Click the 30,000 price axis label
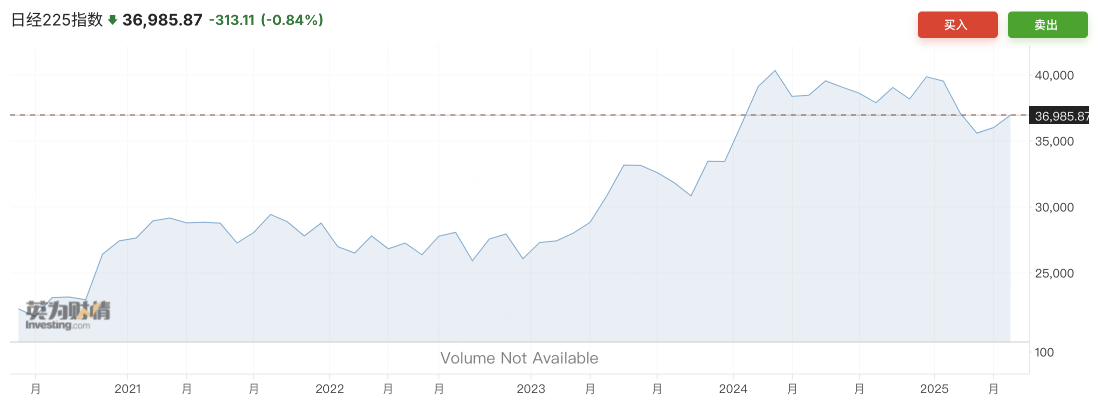Screen dimensions: 1099x408 click(1054, 207)
